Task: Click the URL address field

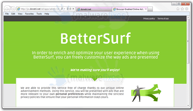Action: click(x=40, y=9)
